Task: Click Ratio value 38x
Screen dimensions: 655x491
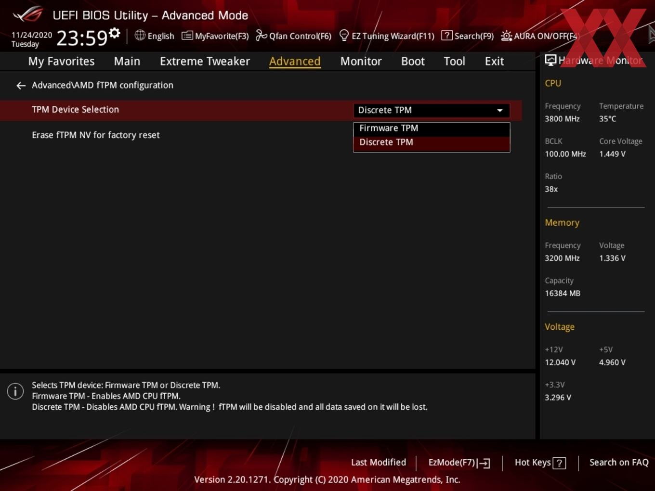Action: point(551,189)
